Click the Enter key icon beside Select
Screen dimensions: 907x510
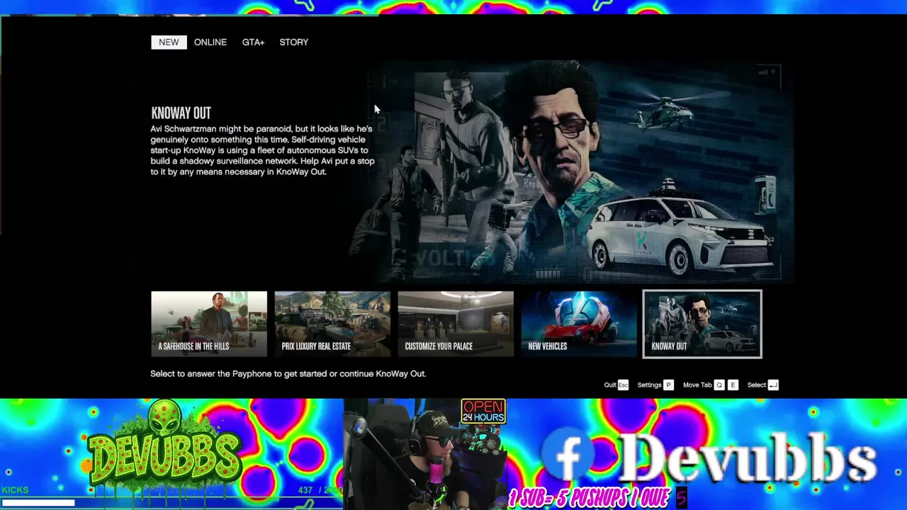coord(773,385)
